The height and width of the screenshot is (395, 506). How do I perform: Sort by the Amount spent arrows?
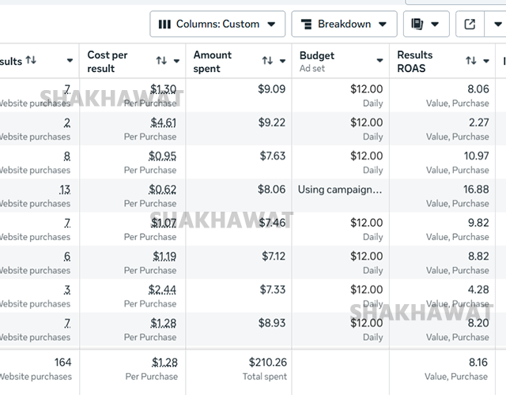tap(267, 61)
